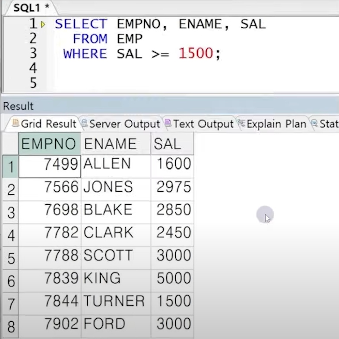Click the SAL cell 2975
This screenshot has height=339, width=339.
click(x=172, y=190)
